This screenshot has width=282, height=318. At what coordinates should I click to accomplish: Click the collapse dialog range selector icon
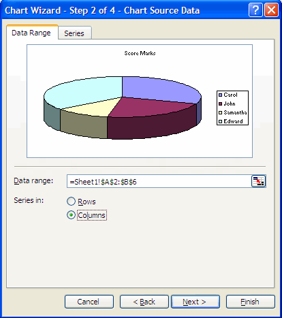258,181
